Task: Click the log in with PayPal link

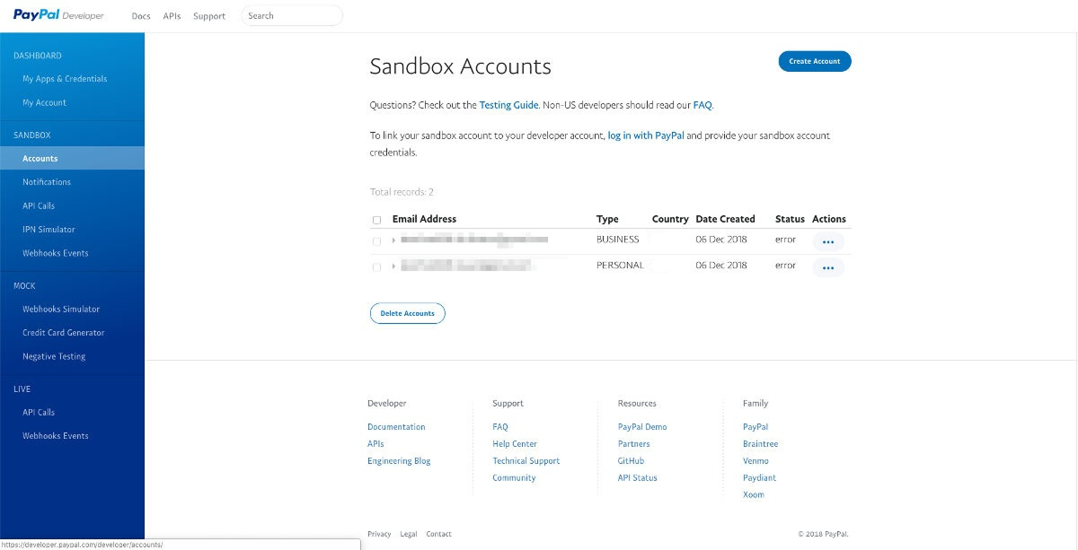Action: 646,135
